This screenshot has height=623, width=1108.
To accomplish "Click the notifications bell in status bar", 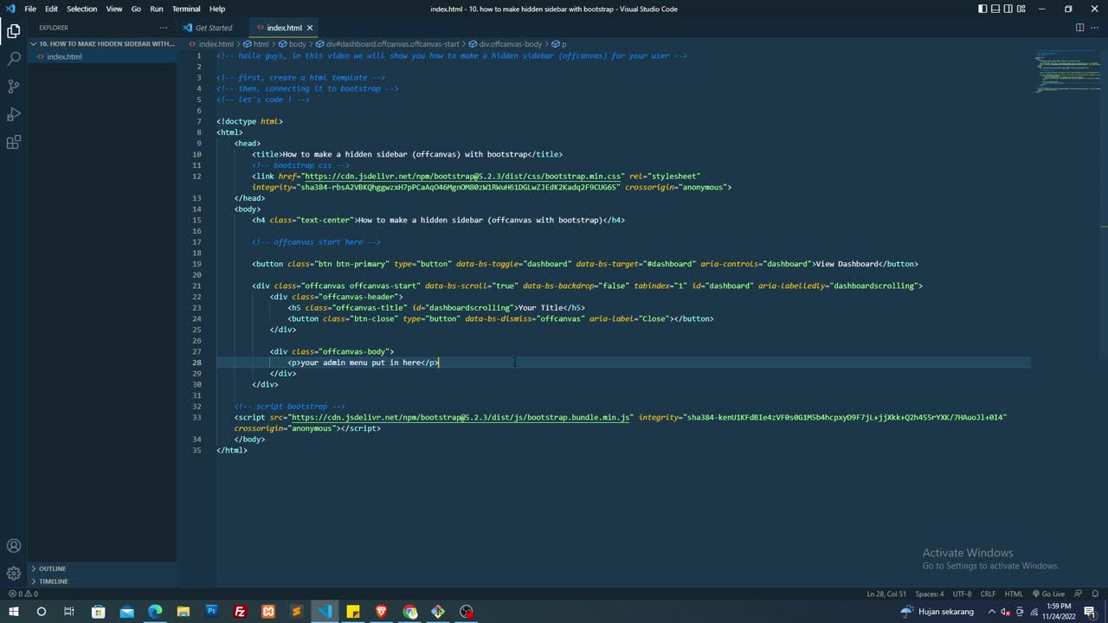I will (1095, 594).
